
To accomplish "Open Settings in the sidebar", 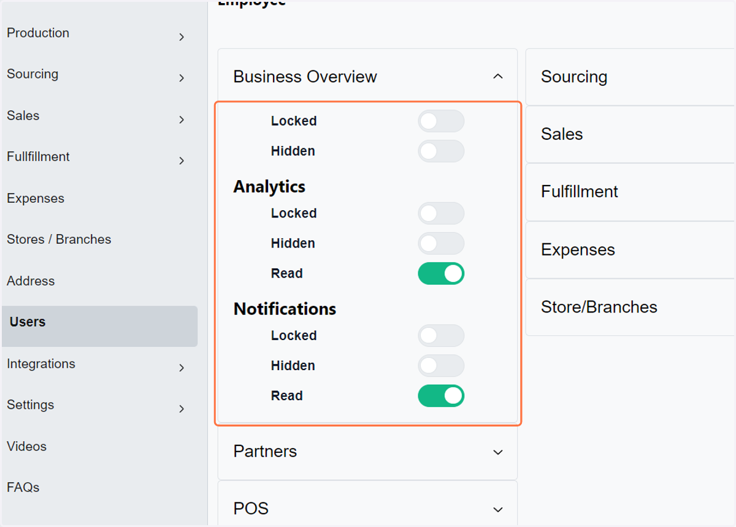I will click(31, 405).
